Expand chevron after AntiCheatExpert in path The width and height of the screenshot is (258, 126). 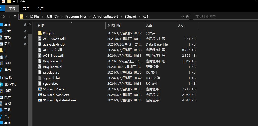(121, 17)
